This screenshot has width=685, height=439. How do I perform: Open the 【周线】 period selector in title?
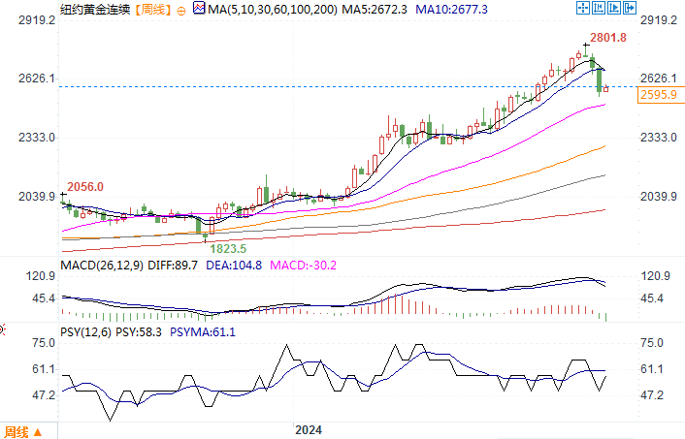[x=152, y=9]
